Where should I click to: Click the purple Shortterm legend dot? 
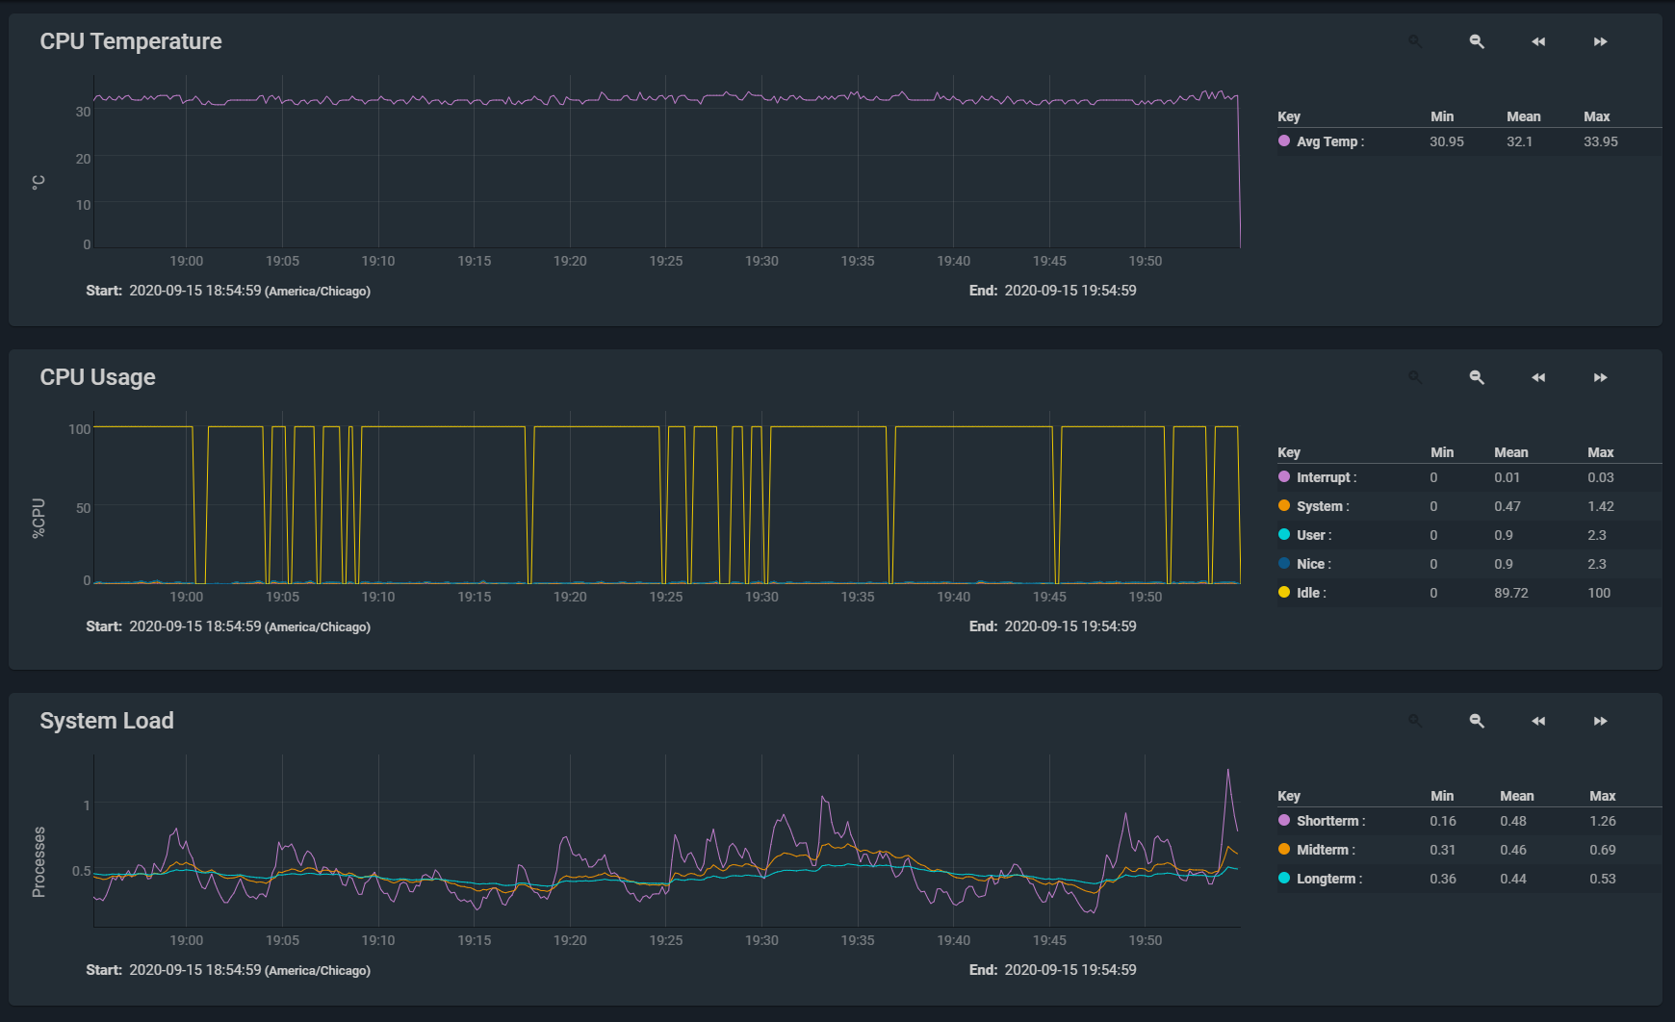(1284, 821)
